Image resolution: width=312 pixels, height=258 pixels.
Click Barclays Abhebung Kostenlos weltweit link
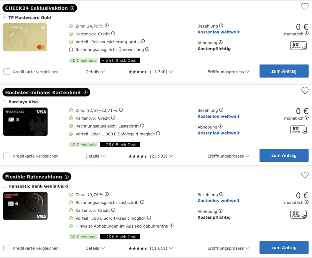tap(218, 133)
